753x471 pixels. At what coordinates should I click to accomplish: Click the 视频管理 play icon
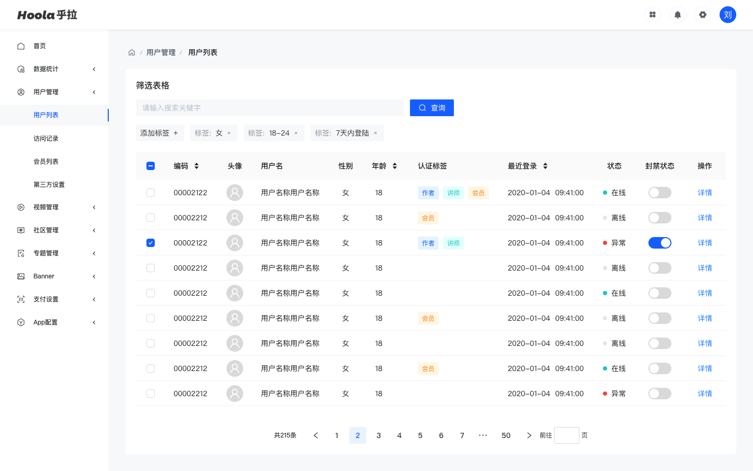click(x=21, y=207)
